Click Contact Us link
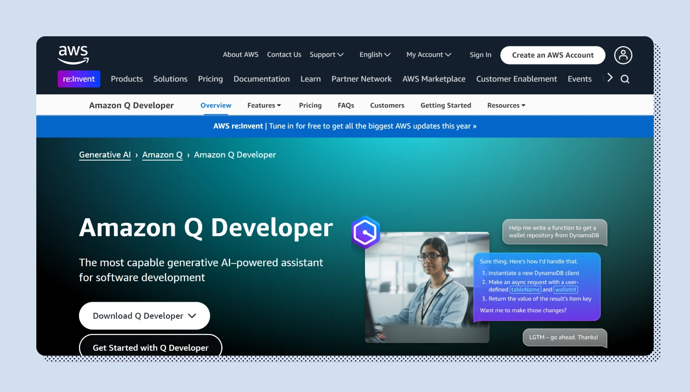 coord(284,54)
